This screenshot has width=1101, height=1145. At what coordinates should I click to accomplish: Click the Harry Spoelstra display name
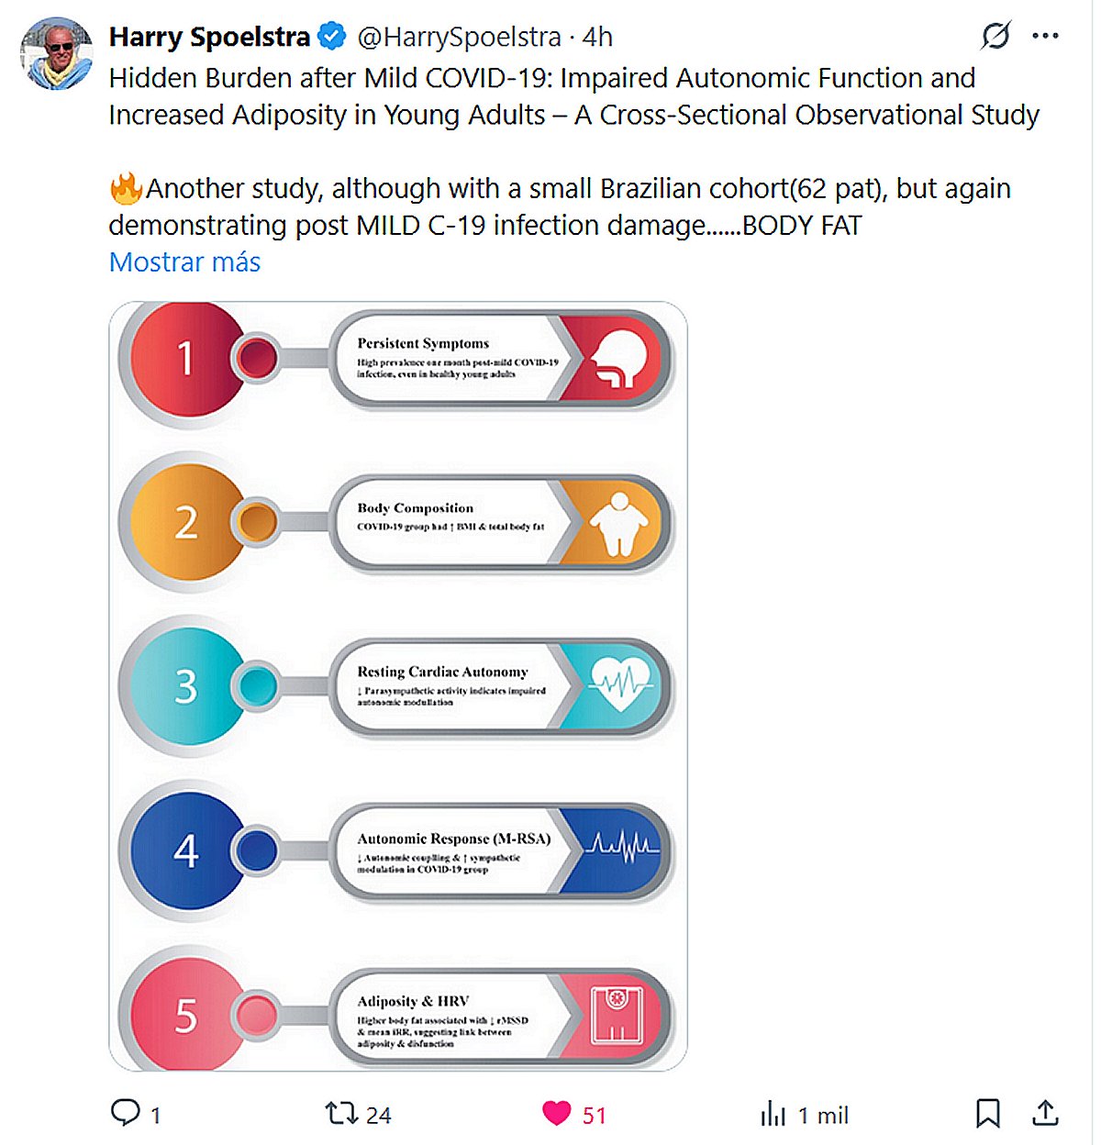click(210, 37)
